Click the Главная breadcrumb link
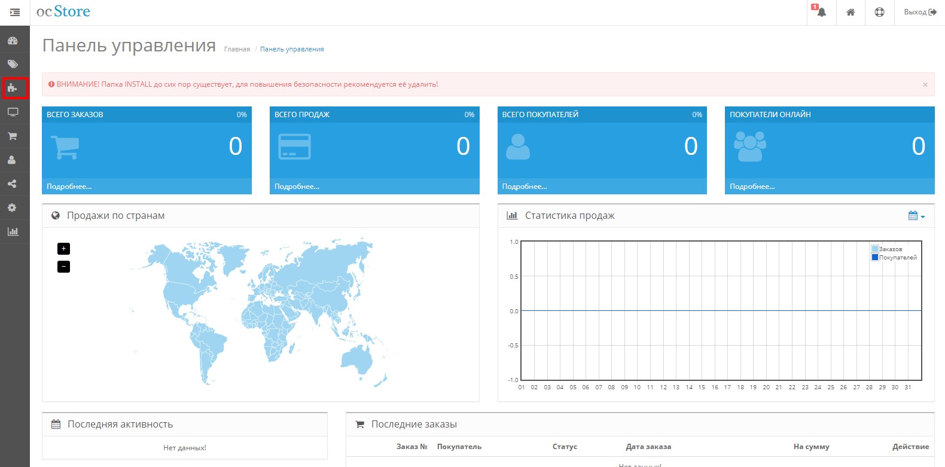The width and height of the screenshot is (945, 467). [x=237, y=49]
